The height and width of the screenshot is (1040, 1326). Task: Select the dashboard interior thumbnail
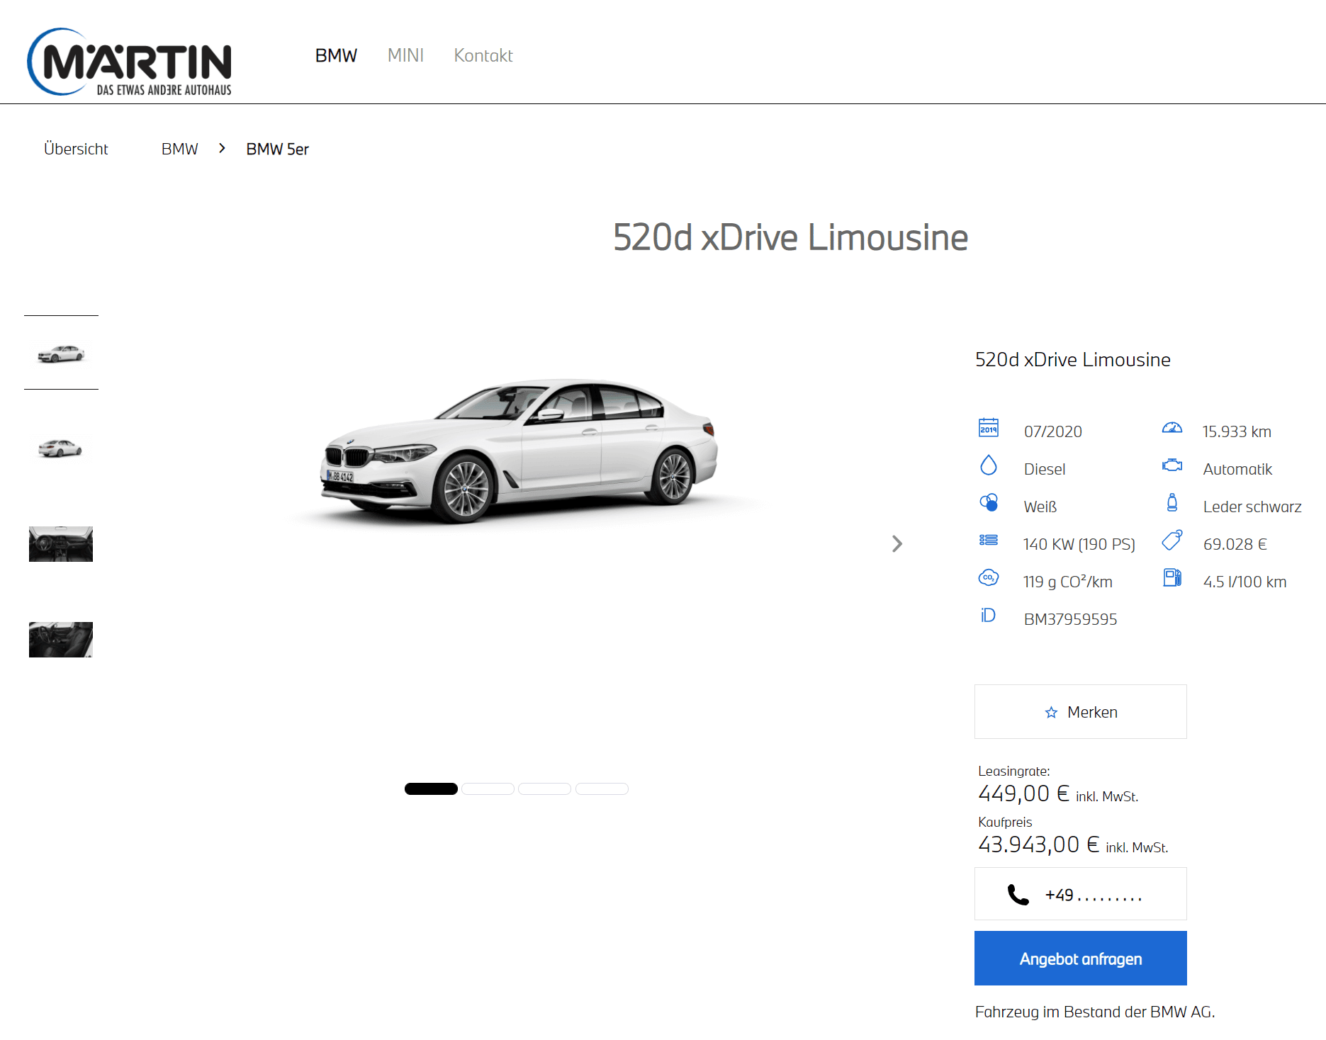(x=61, y=544)
